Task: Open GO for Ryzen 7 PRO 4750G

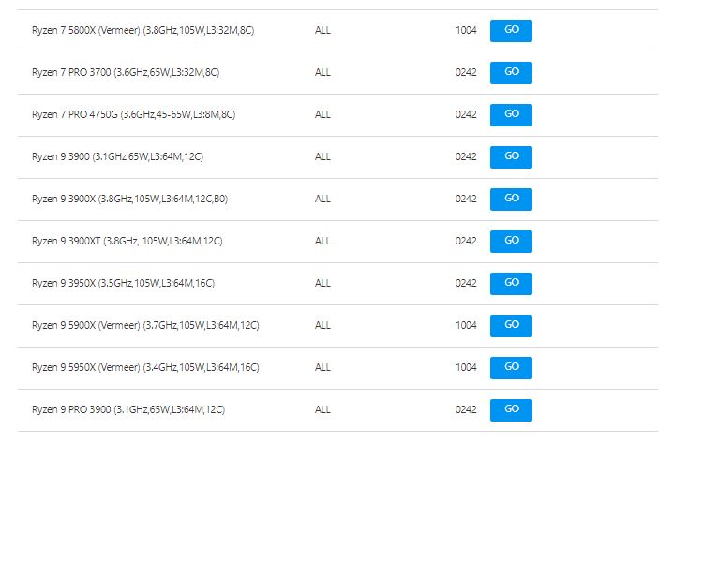Action: tap(511, 114)
